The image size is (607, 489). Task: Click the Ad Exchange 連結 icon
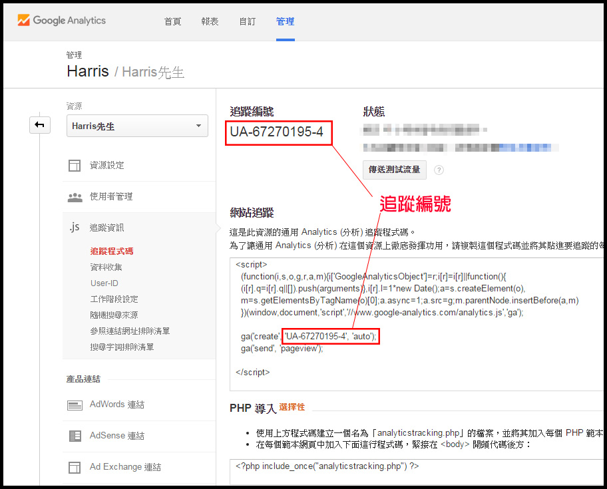[x=75, y=467]
